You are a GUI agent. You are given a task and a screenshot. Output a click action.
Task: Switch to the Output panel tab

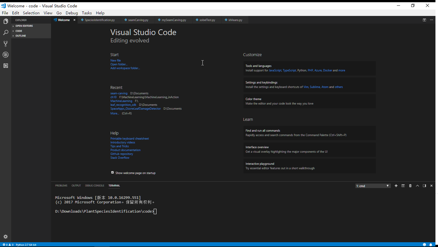(76, 185)
